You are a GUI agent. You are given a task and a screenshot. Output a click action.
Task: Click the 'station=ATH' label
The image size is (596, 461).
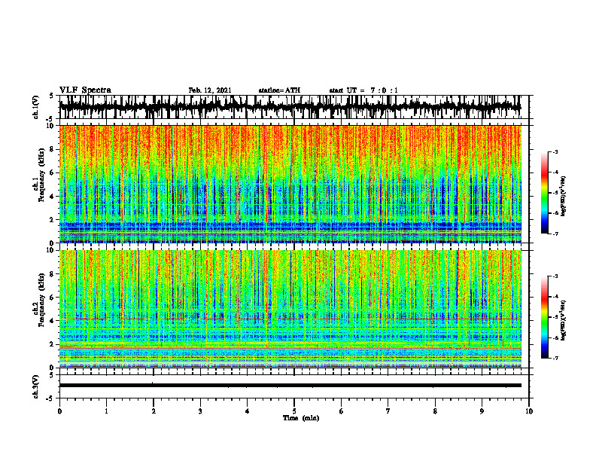pyautogui.click(x=279, y=90)
